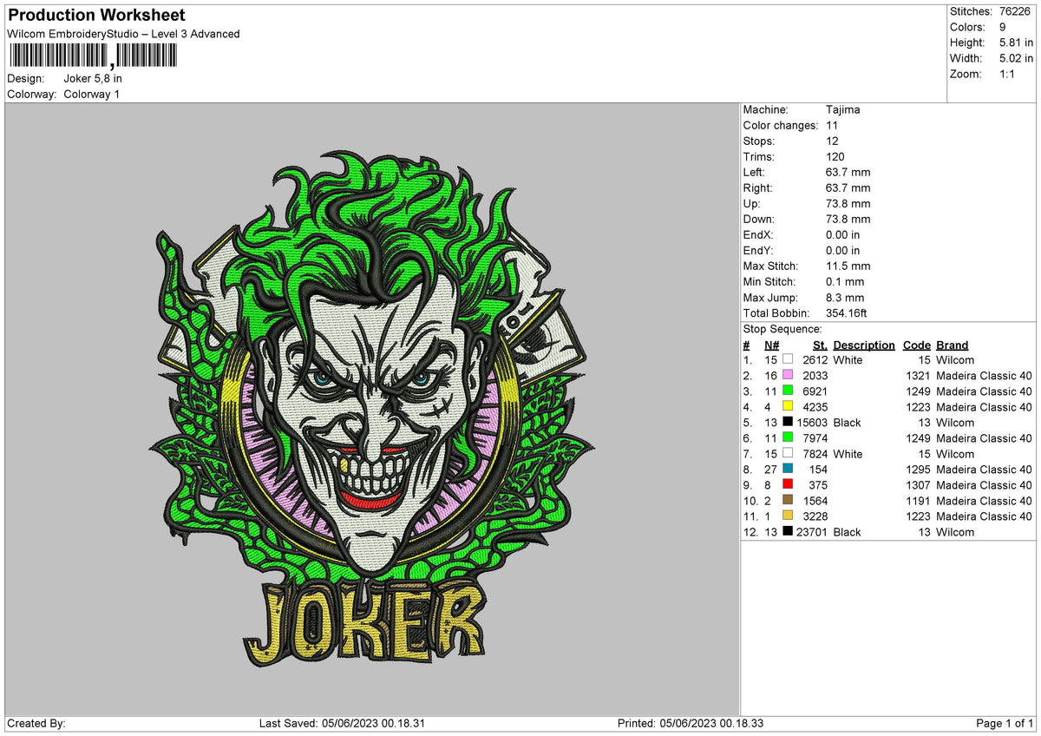Click the Trims value '120'

click(x=836, y=156)
